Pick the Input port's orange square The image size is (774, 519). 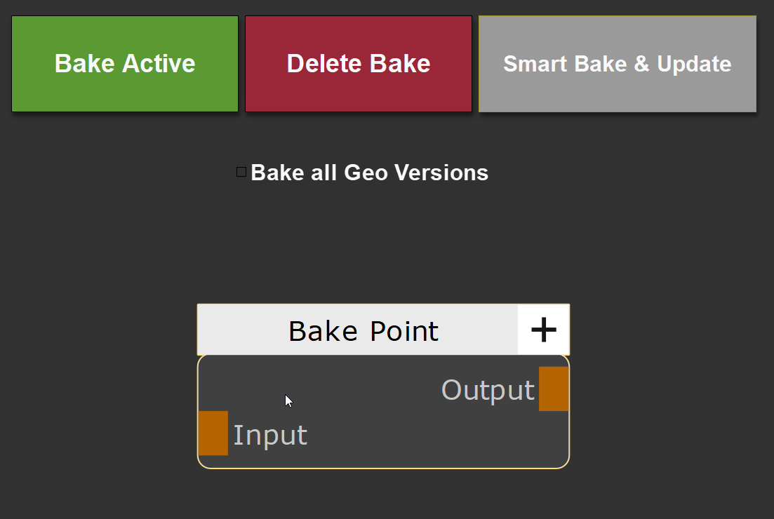213,433
